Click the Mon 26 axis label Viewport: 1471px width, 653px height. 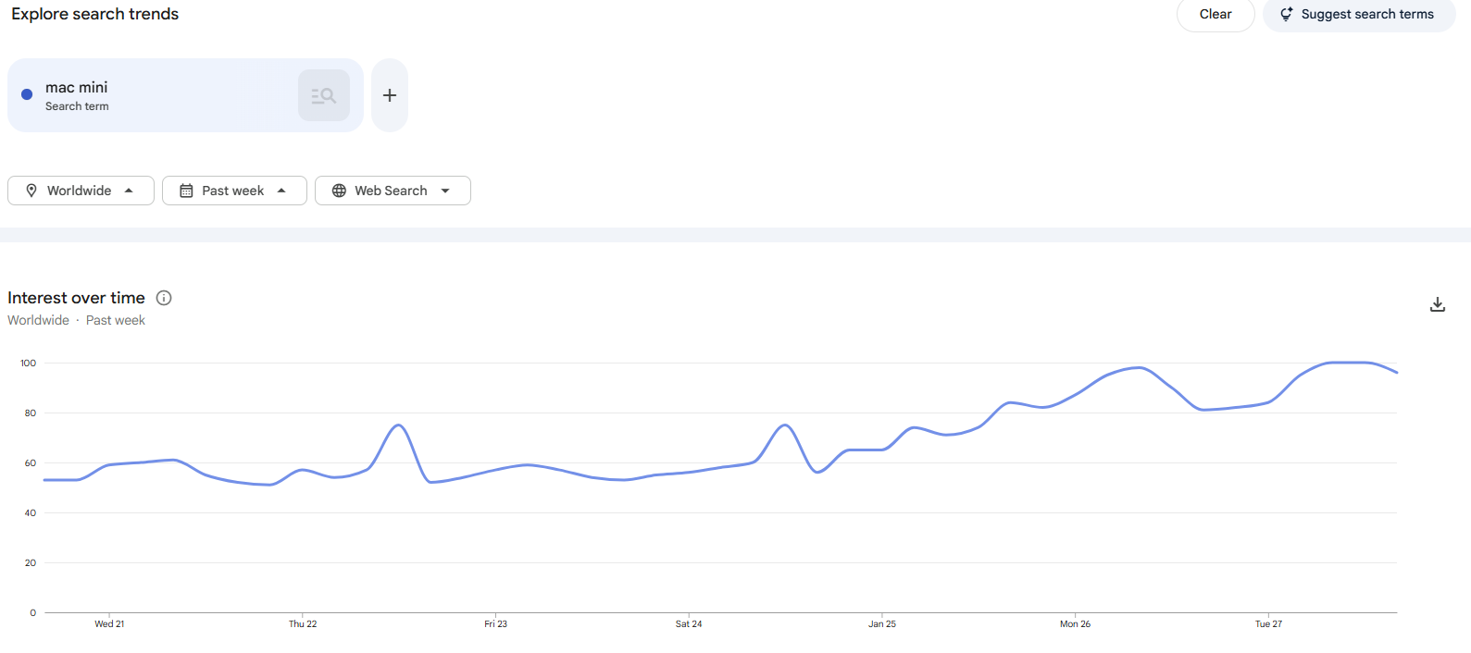pyautogui.click(x=1076, y=624)
